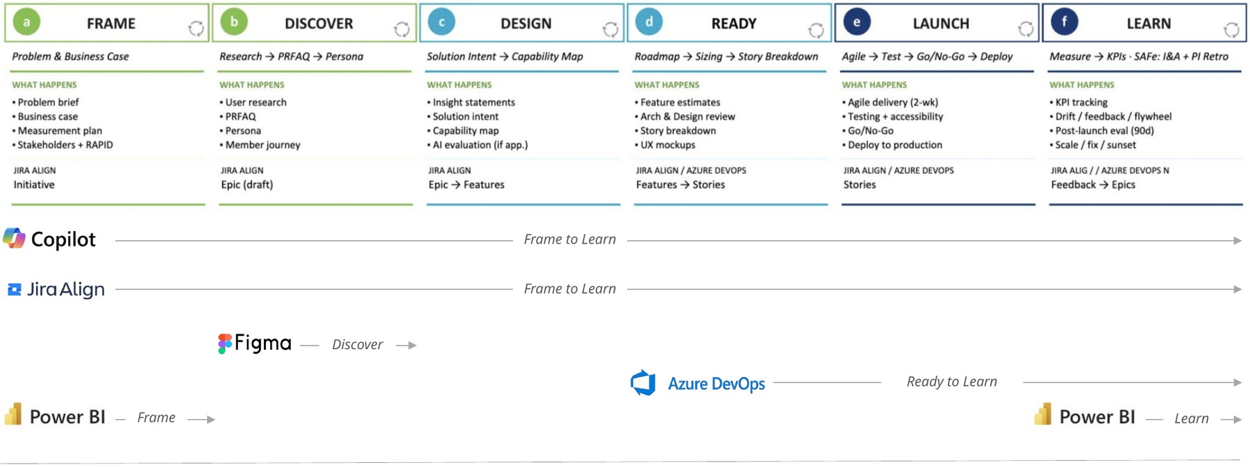Click the 'Capability map' bullet

click(x=462, y=130)
